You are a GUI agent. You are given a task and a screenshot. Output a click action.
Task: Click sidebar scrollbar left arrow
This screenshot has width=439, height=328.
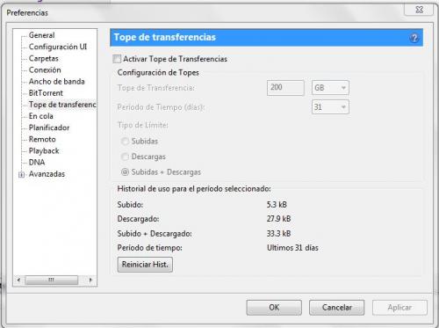coord(18,280)
